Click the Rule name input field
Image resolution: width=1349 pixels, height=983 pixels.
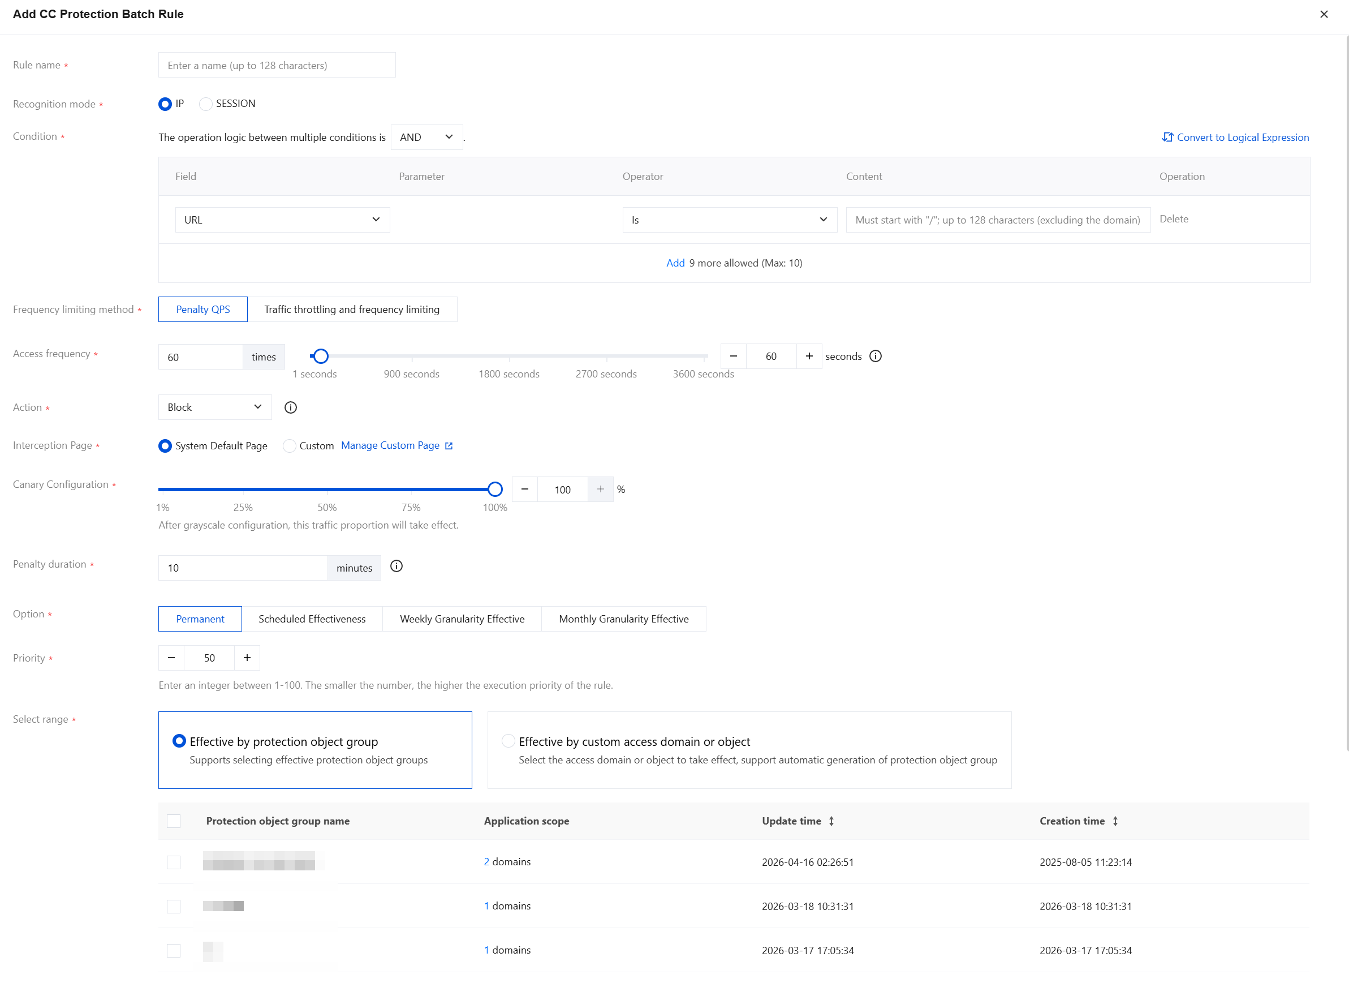click(x=277, y=66)
